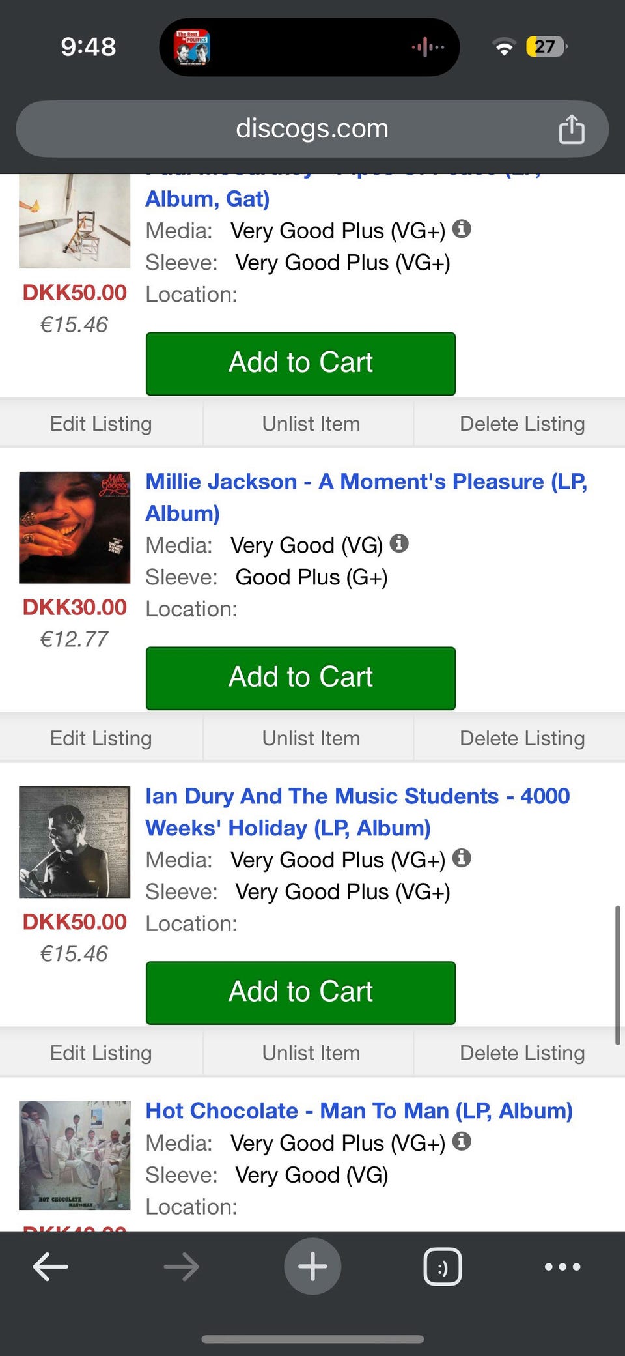Tap info icon beside Ian Dury media condition
Viewport: 625px width, 1356px height.
(462, 858)
